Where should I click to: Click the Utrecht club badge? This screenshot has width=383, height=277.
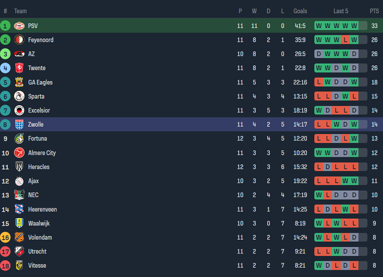pos(19,251)
